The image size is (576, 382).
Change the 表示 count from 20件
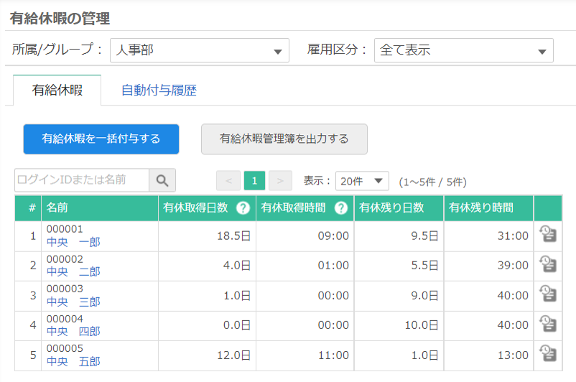362,181
